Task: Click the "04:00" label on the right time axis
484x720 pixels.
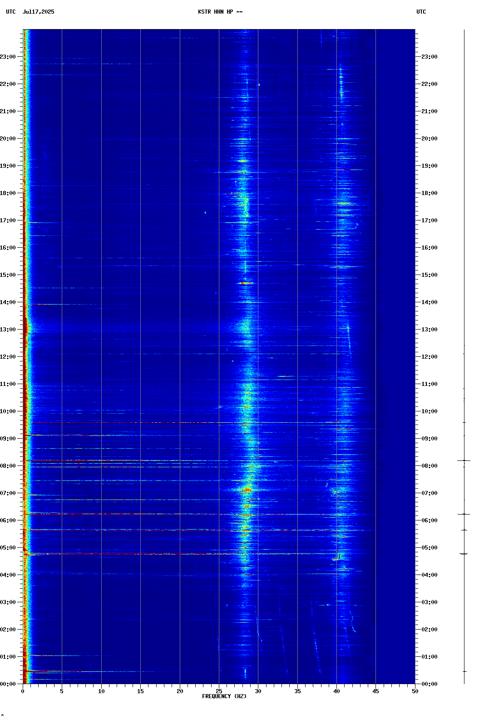Action: pos(430,575)
